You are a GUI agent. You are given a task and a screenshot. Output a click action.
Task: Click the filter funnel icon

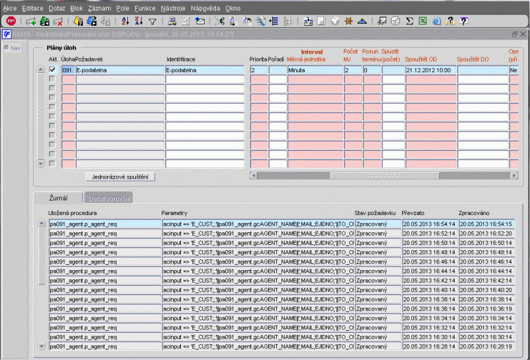click(x=152, y=22)
